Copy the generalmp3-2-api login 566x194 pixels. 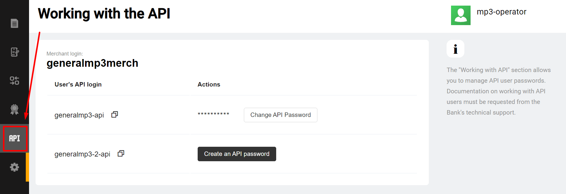(x=121, y=154)
